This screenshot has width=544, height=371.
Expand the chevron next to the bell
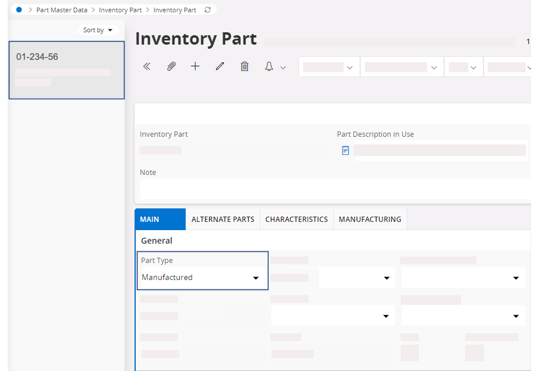click(283, 68)
